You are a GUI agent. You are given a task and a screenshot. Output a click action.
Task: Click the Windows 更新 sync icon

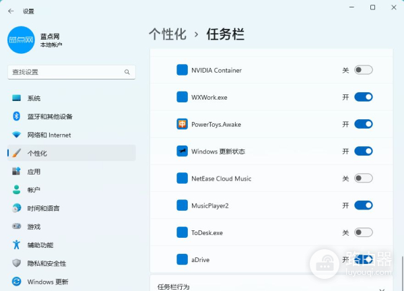[x=16, y=282]
